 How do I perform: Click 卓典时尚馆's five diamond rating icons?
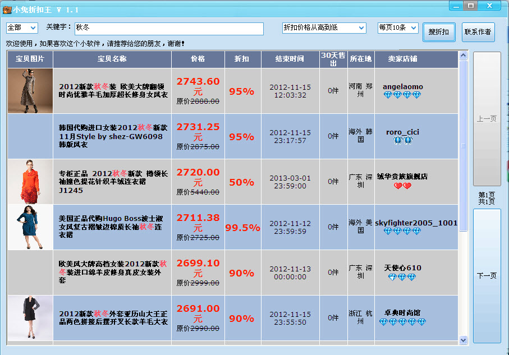[402, 322]
